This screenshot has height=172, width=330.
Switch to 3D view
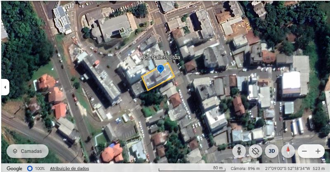[272, 151]
